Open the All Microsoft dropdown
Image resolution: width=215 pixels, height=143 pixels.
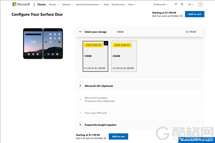pos(161,5)
